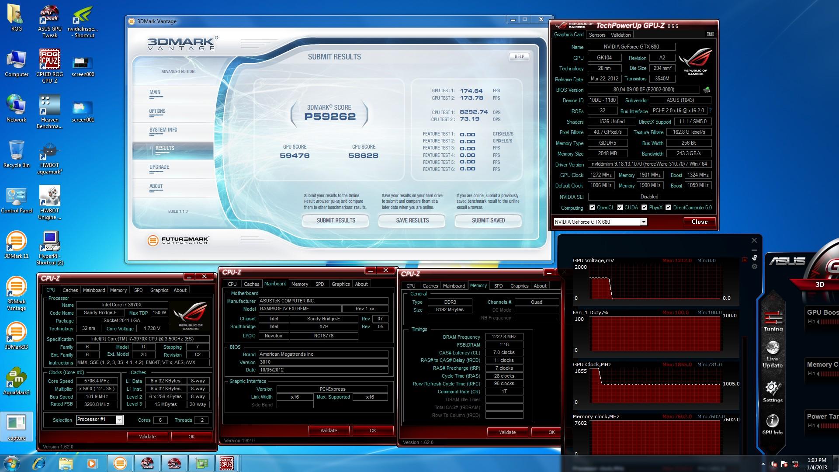
Task: Open Graphics tab in Memory CPU-Z window
Action: tap(519, 286)
